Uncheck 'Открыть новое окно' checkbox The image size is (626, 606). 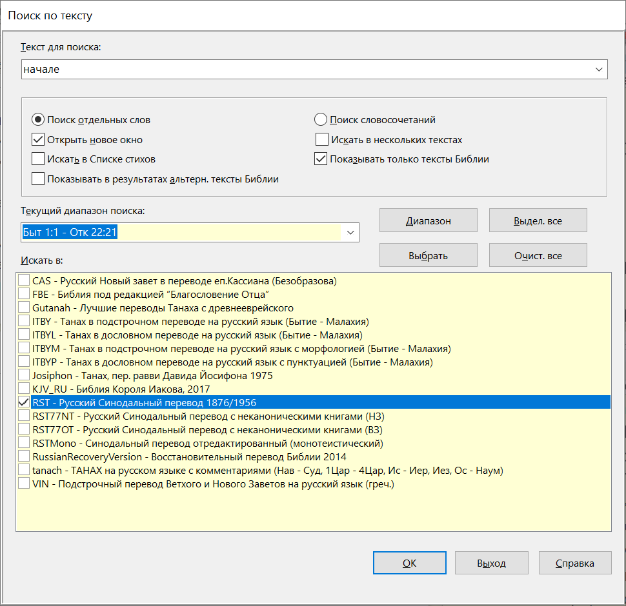coord(38,139)
